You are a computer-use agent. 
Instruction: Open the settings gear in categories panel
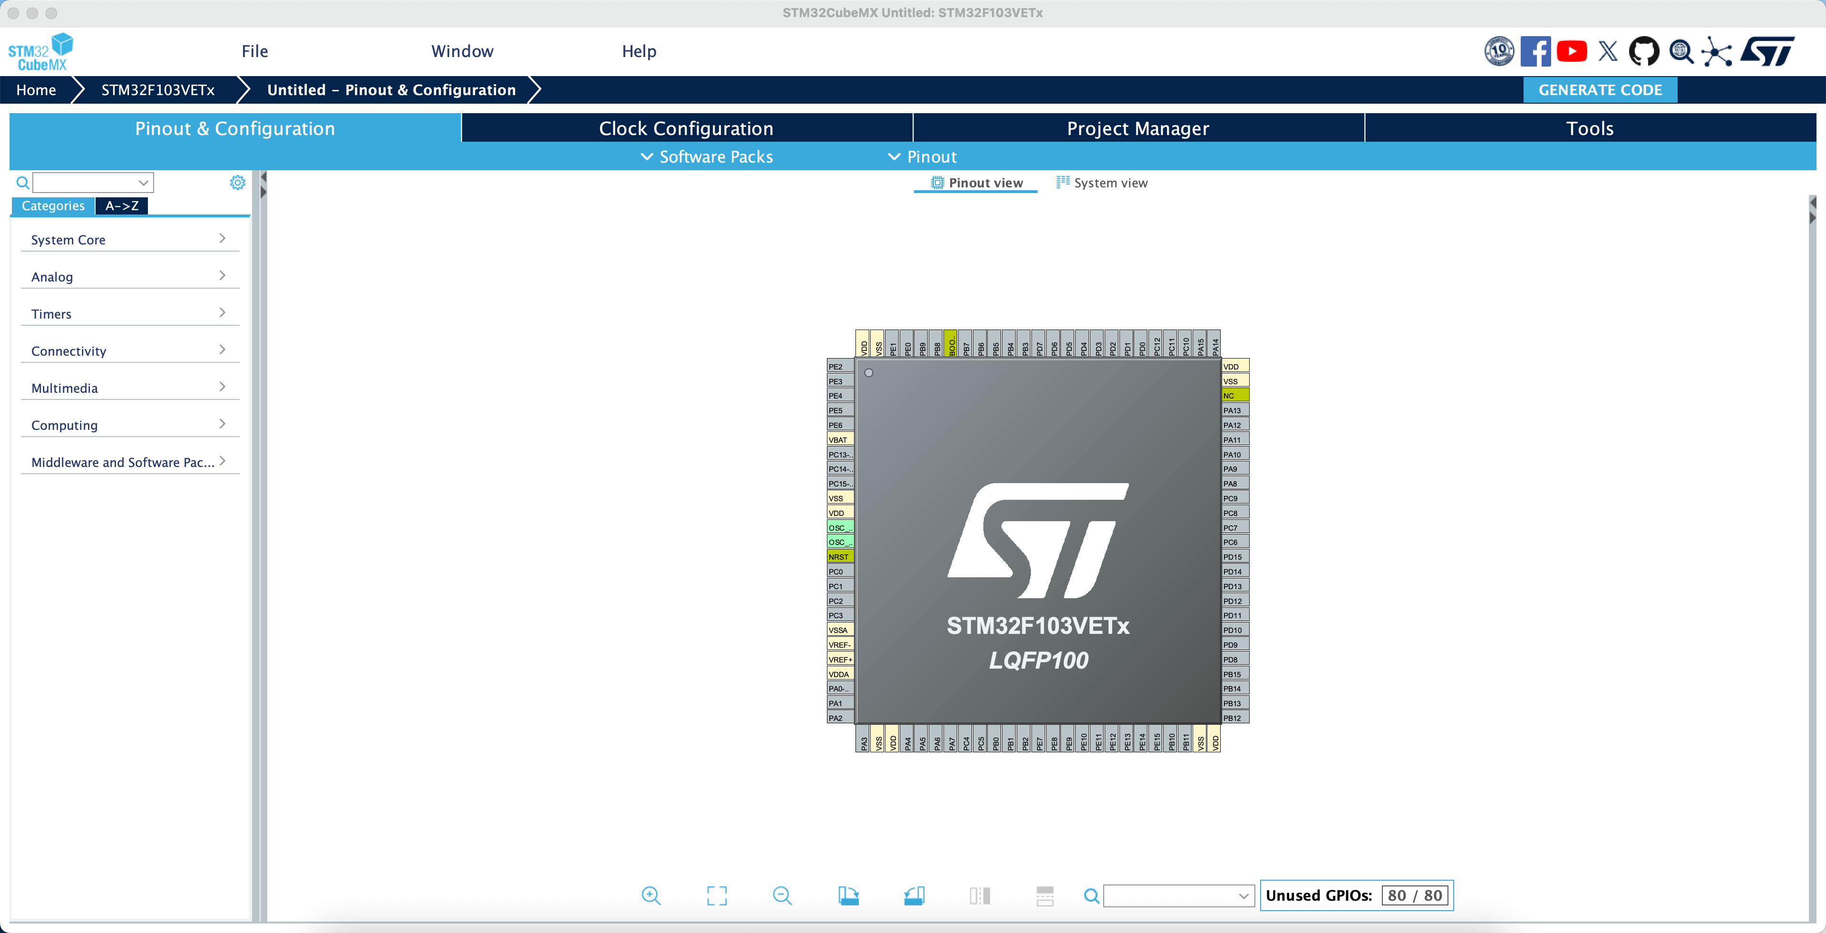[x=237, y=183]
